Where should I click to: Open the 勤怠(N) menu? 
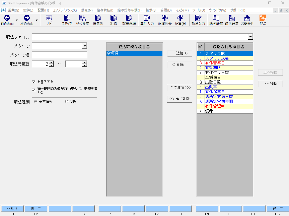[87, 10]
